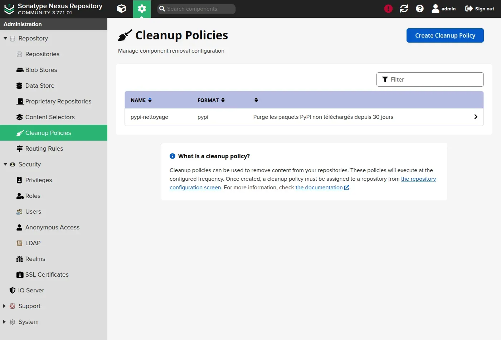This screenshot has width=501, height=340.
Task: Click the Administration gear icon
Action: pyautogui.click(x=142, y=9)
